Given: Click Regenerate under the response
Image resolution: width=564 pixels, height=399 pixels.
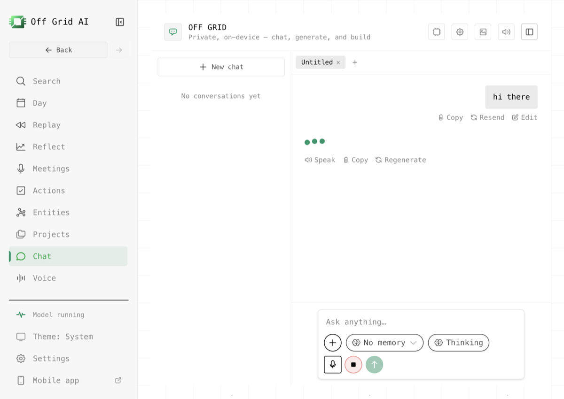Looking at the screenshot, I should [401, 160].
